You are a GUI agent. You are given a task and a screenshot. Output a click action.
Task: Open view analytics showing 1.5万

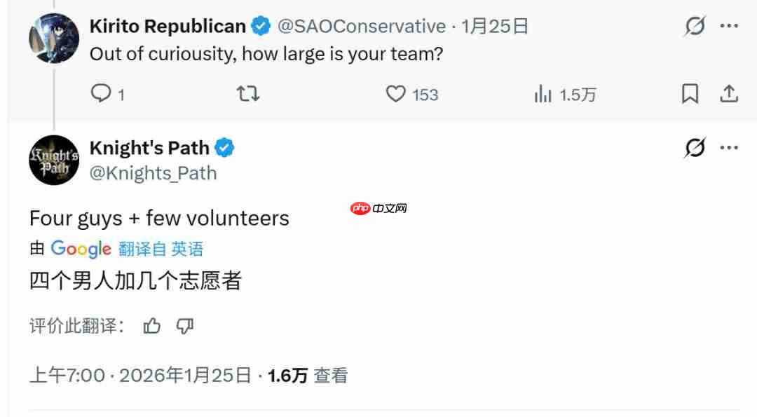pos(543,94)
